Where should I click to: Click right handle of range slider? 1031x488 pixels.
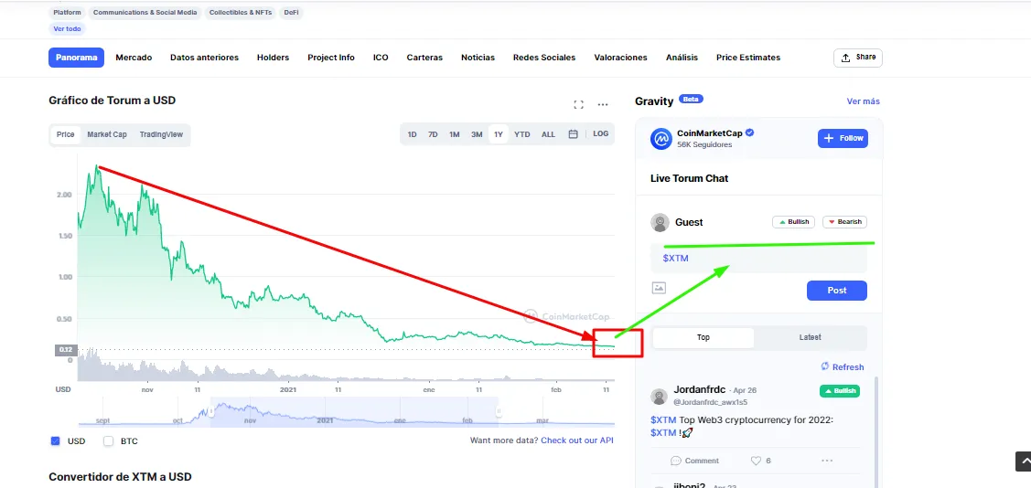click(499, 412)
